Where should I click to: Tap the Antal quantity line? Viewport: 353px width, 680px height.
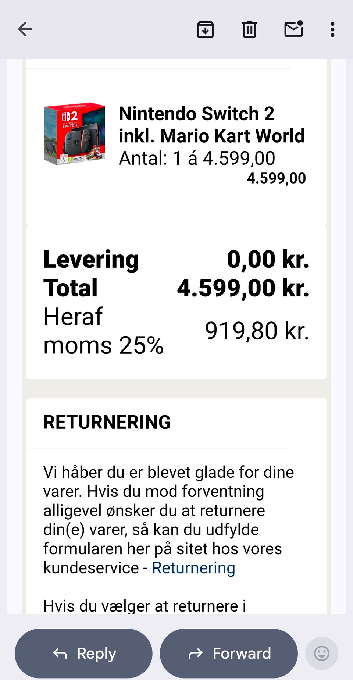click(197, 159)
